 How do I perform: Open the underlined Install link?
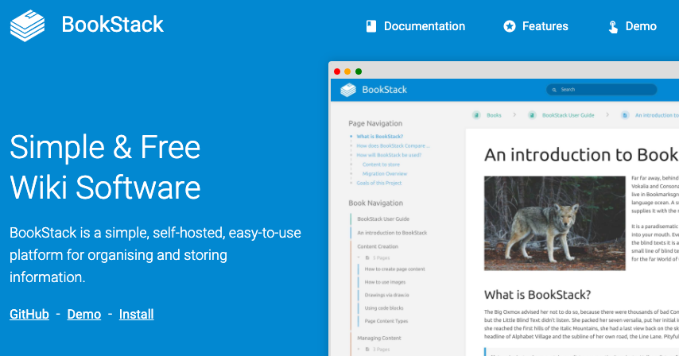[x=137, y=314]
